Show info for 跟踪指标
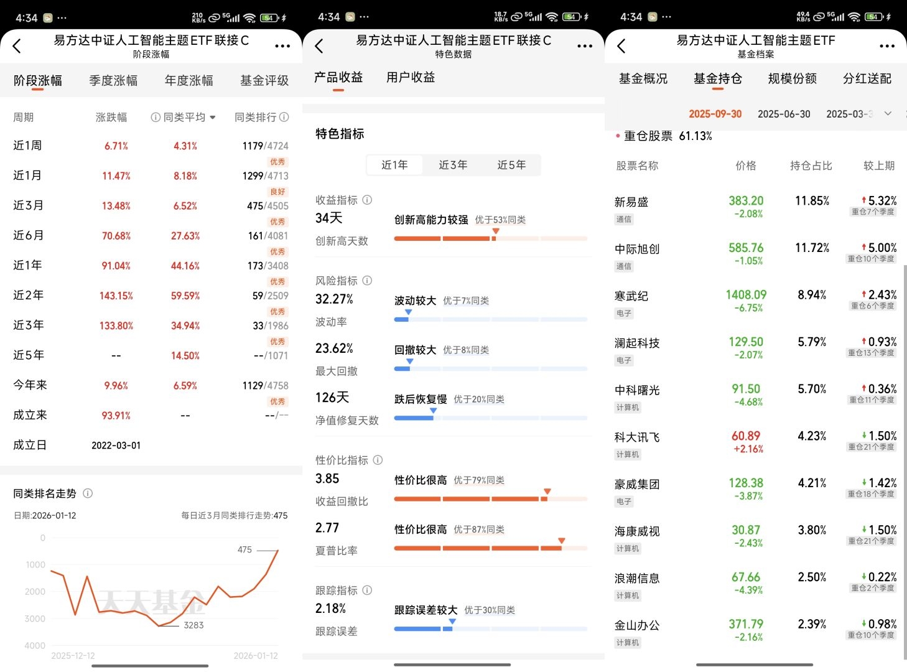Screen dimensions: 907x672 click(367, 590)
